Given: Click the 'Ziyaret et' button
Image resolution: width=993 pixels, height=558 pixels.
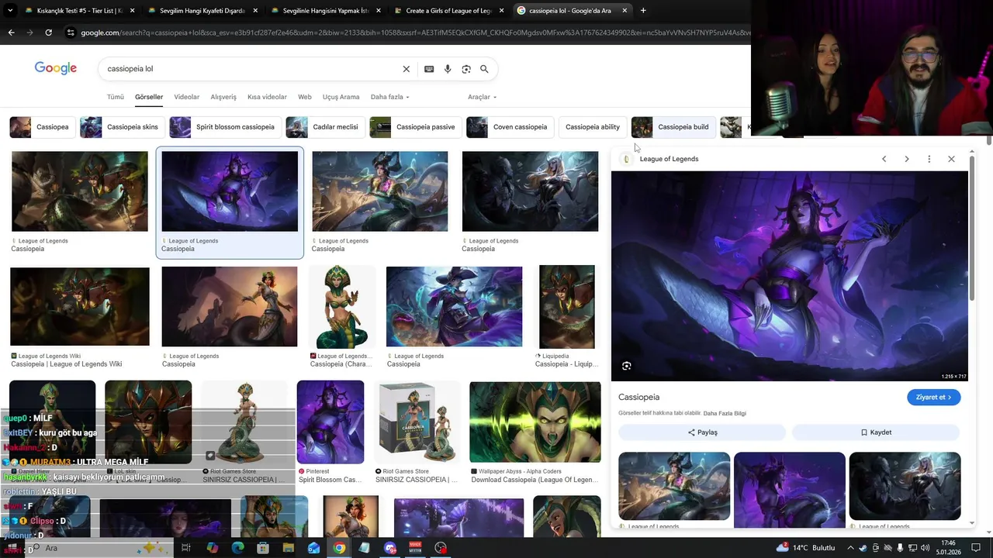Looking at the screenshot, I should coord(933,398).
